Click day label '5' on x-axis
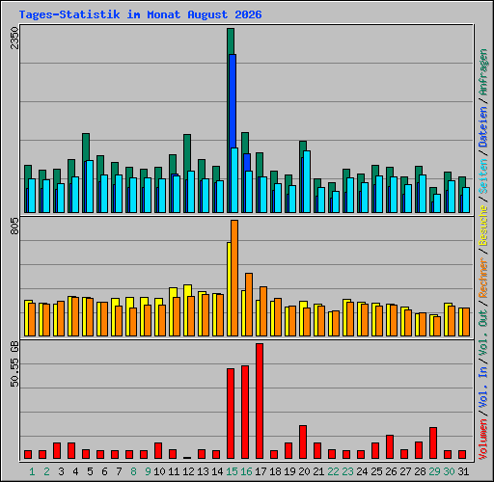Screen dimensions: 494x482 click(x=90, y=471)
